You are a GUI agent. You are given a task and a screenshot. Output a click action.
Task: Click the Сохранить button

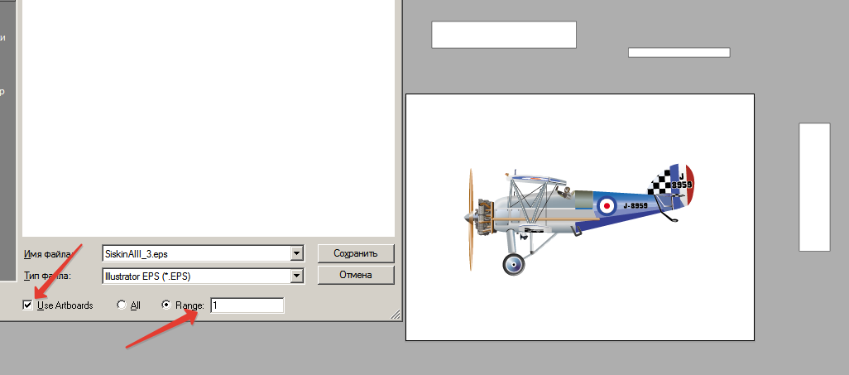pyautogui.click(x=356, y=253)
